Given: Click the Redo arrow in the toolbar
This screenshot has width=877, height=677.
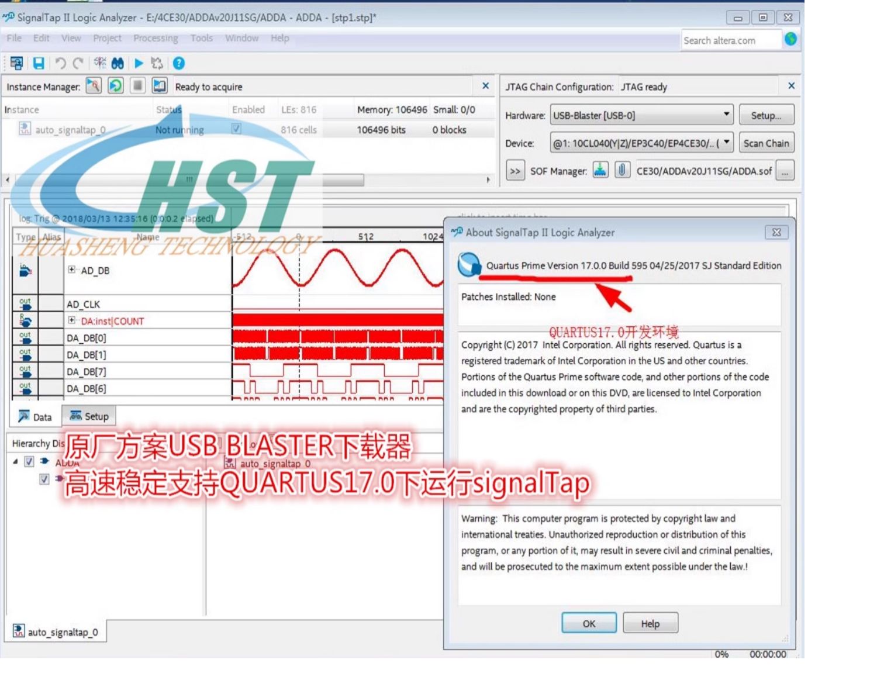Looking at the screenshot, I should (78, 63).
